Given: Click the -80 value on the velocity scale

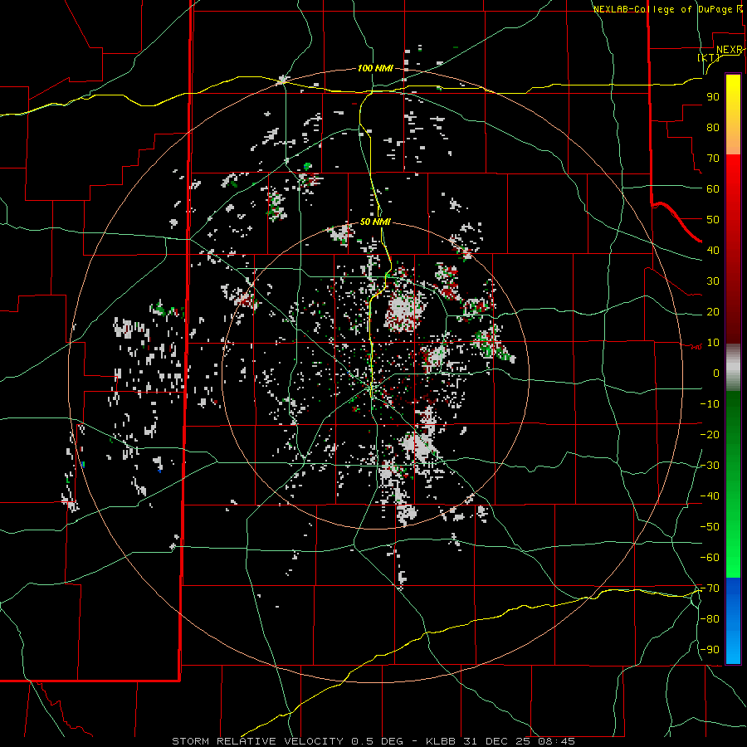Looking at the screenshot, I should pos(710,619).
